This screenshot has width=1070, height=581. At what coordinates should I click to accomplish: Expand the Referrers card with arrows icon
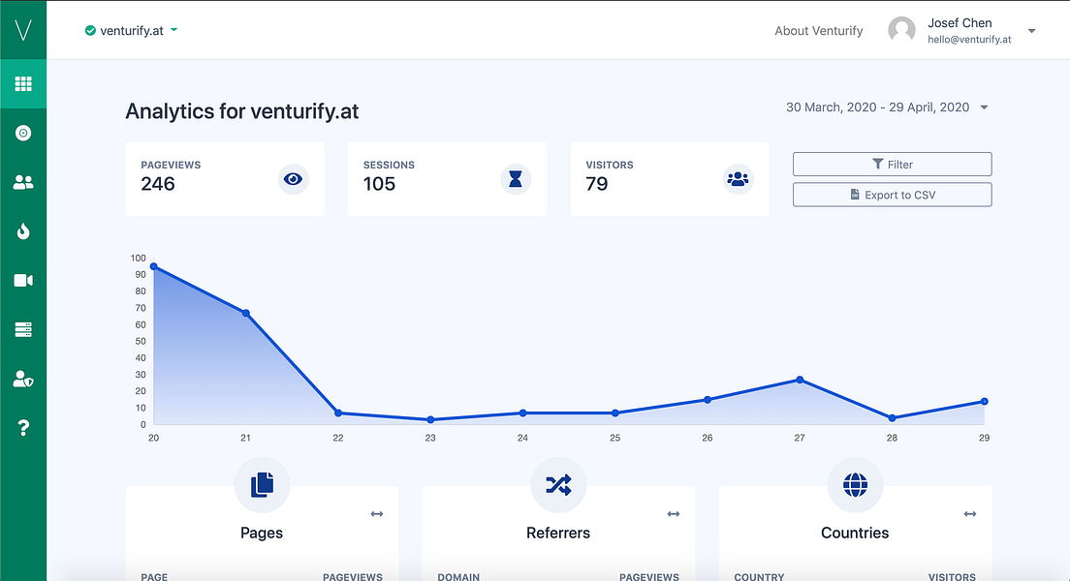pyautogui.click(x=674, y=514)
